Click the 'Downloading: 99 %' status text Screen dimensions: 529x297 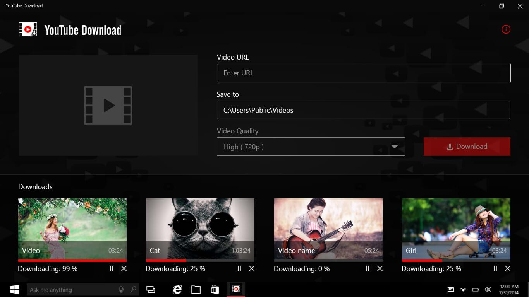tap(48, 269)
